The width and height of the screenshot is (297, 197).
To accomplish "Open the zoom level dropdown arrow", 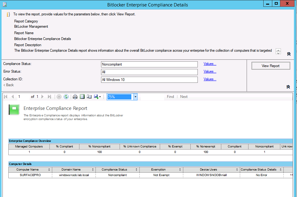I will 135,97.
